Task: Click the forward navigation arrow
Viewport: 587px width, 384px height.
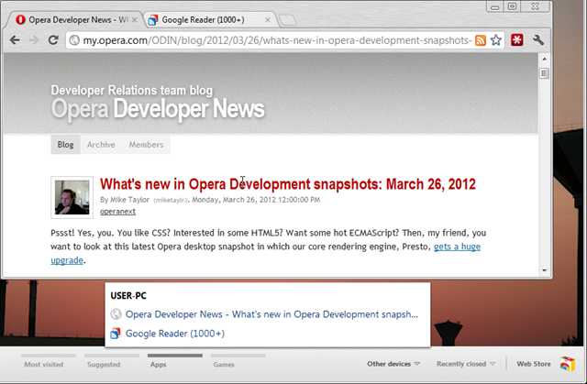Action: 36,40
